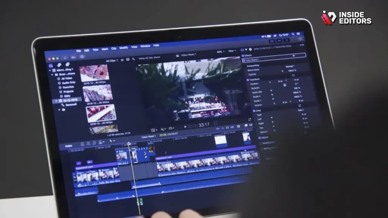
Task: Open the viewer transform tool dropdown
Action: pos(154,130)
